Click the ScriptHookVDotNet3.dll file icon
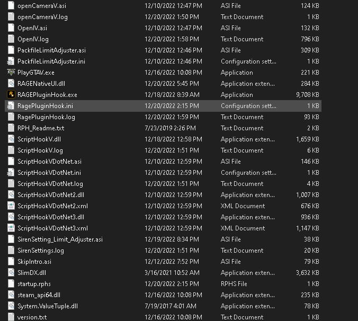Viewport: 358px width, 321px height. click(x=11, y=217)
